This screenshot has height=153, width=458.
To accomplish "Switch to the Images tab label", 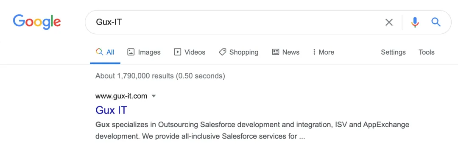I will (149, 52).
